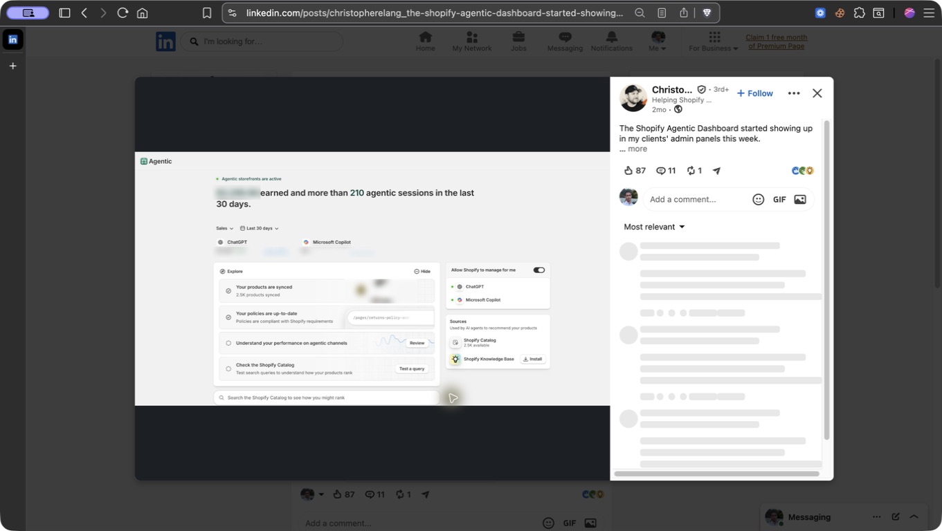
Task: Click the shared Agentic dashboard image
Action: (x=372, y=279)
